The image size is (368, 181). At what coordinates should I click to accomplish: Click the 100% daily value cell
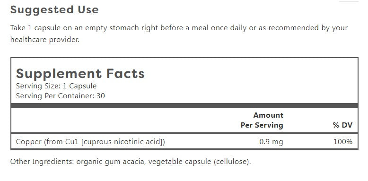click(x=343, y=142)
